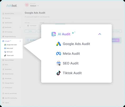The height and width of the screenshot is (107, 125).
Task: Click the Google Ads Audit page heading
Action: click(x=35, y=13)
